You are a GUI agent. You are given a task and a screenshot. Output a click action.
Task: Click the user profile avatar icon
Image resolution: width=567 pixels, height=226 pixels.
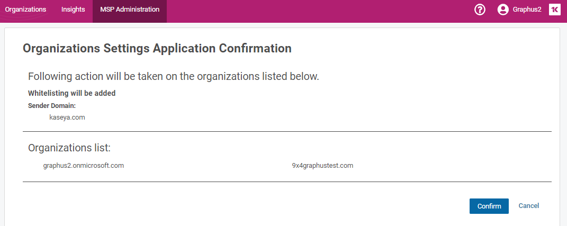click(x=502, y=10)
